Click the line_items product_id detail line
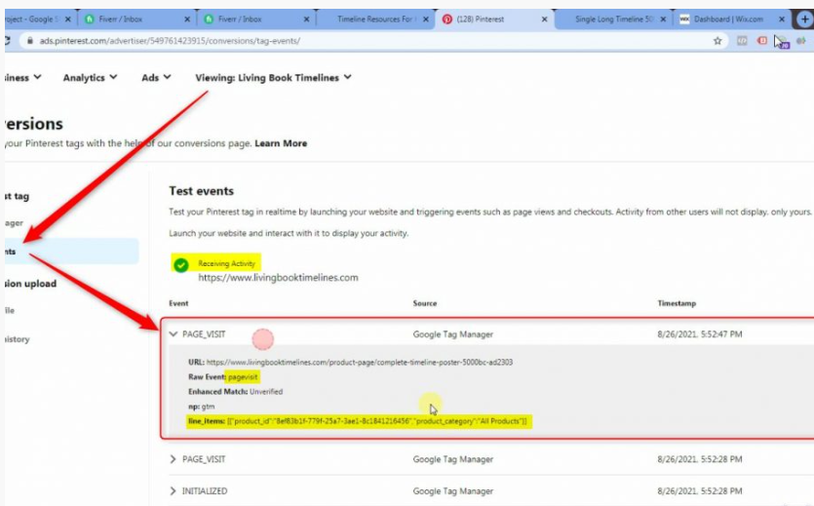 click(358, 421)
